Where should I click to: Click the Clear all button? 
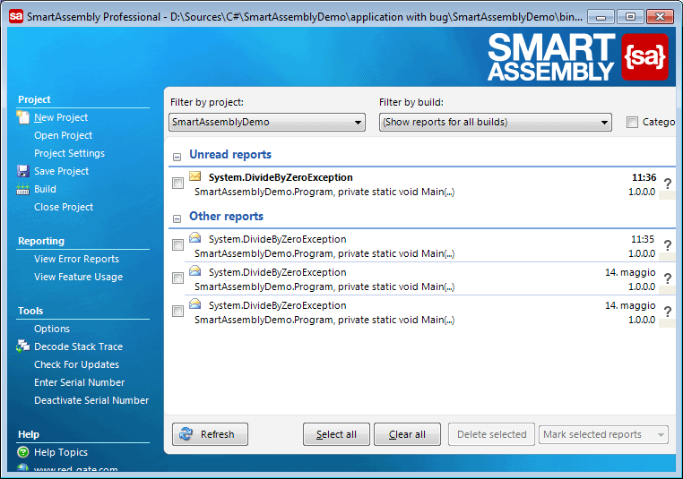(407, 434)
